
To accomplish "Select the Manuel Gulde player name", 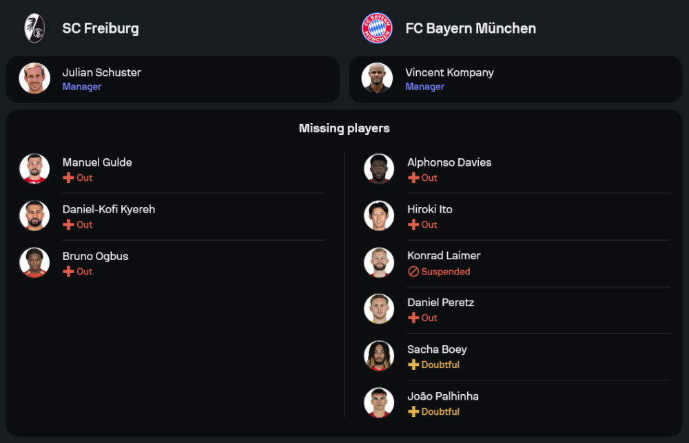I will click(x=97, y=162).
